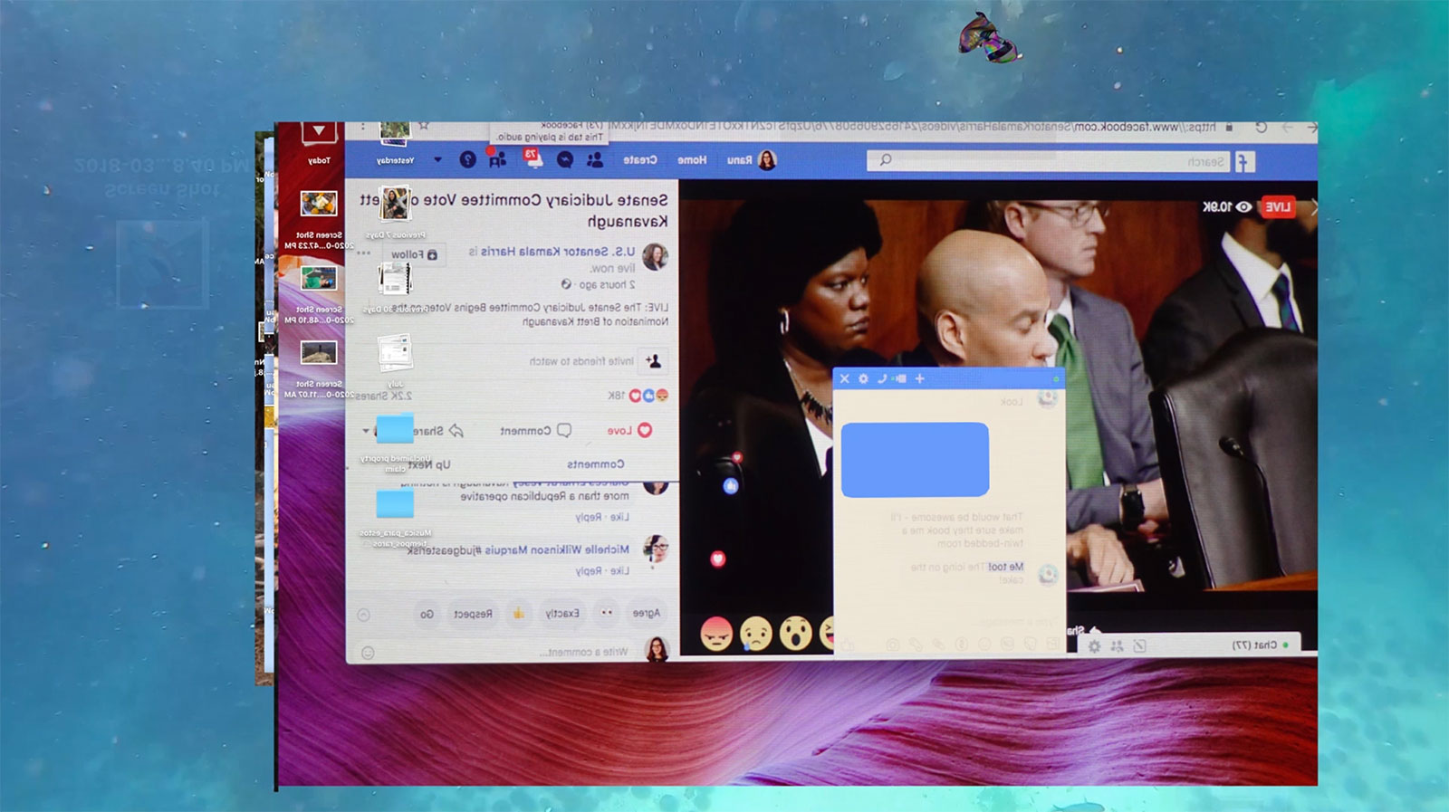Compose new message from chat bar icon

point(1139,646)
